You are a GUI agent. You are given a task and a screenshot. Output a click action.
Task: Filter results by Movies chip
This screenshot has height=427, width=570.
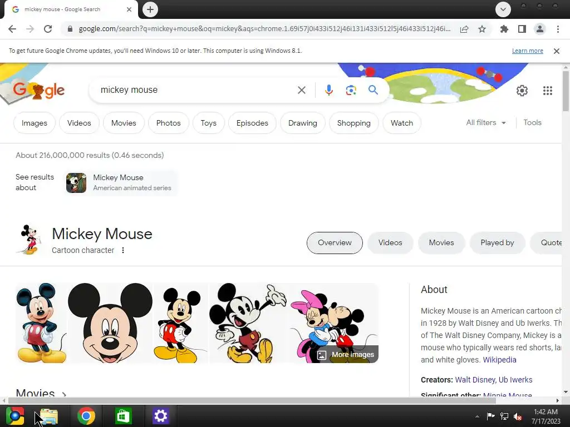(x=124, y=123)
